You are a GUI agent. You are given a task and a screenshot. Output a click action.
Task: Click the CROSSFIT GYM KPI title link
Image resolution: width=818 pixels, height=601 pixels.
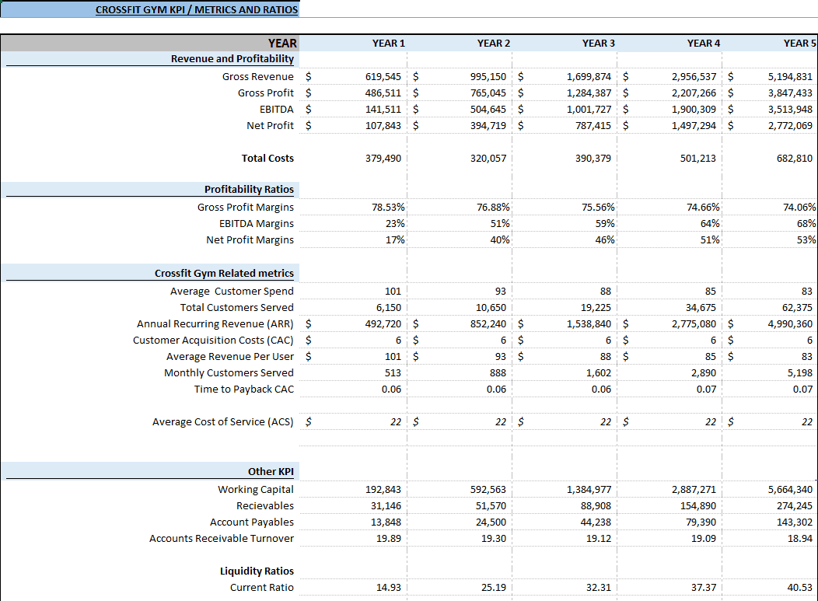(x=197, y=9)
